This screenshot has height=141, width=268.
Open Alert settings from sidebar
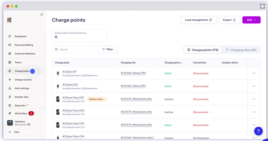point(22,88)
